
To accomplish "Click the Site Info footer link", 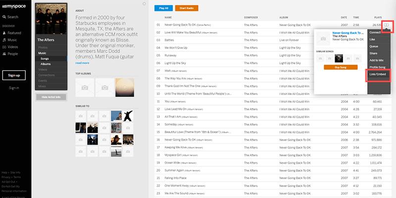I will pos(16,172).
